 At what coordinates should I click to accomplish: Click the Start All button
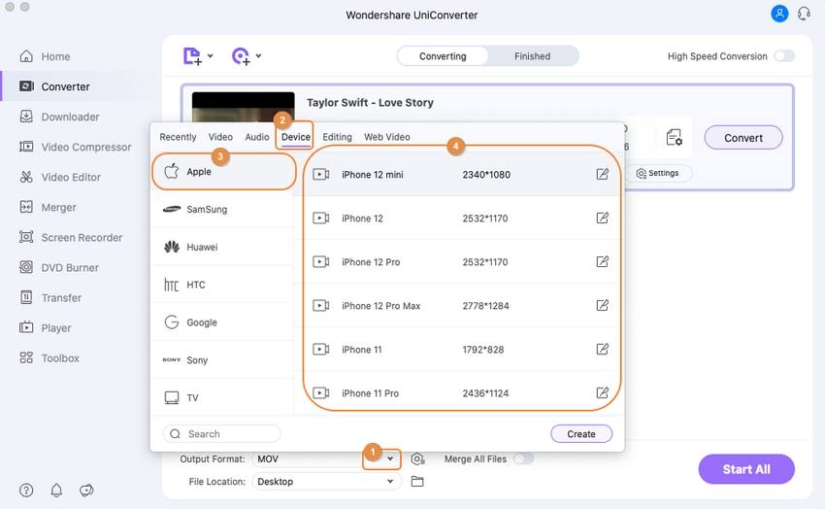(x=746, y=469)
